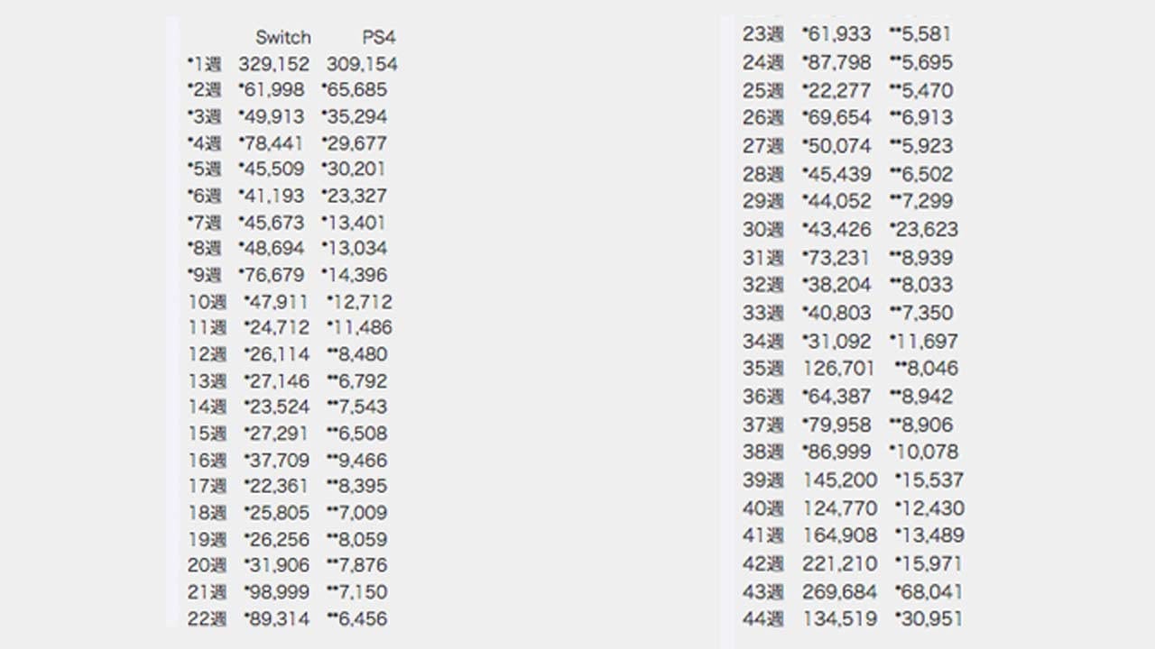Click the week 39 value 145,200
The image size is (1155, 649).
click(x=839, y=480)
